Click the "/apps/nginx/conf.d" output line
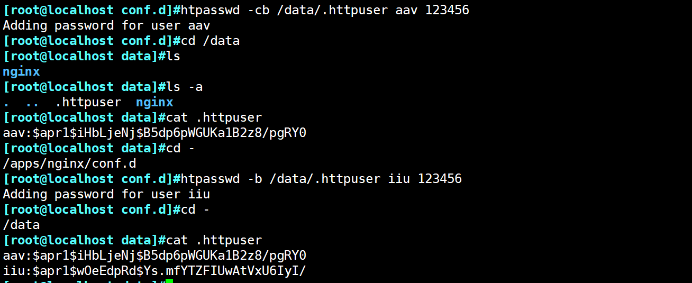This screenshot has height=283, width=692. 69,163
